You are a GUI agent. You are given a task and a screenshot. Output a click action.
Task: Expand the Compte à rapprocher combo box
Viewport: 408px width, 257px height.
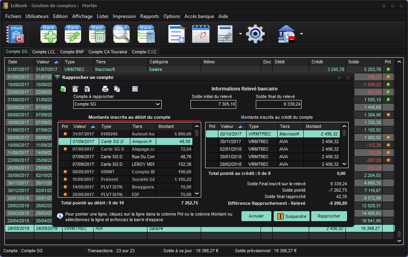[157, 104]
